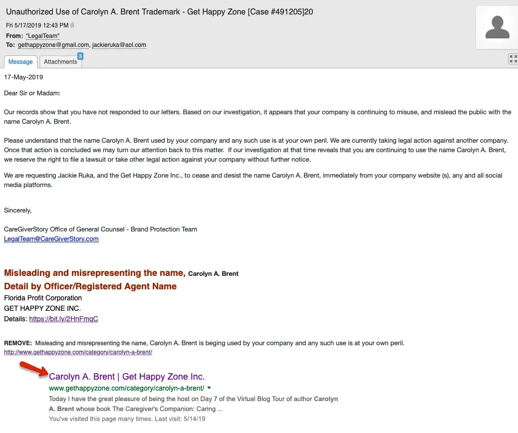Click the Fri 5/17/2019 date stamp
This screenshot has height=433, width=518.
[x=37, y=25]
